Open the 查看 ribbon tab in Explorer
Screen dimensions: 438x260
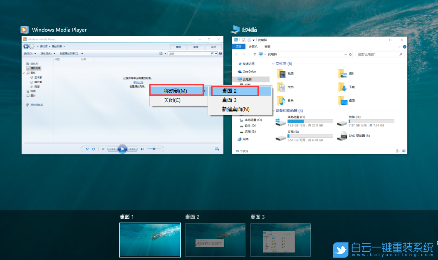[267, 46]
